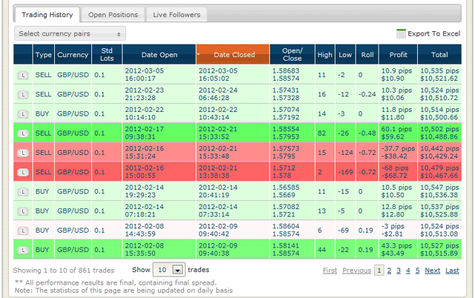
Task: Click open/close value 1.57074 1.57192
Action: [292, 113]
